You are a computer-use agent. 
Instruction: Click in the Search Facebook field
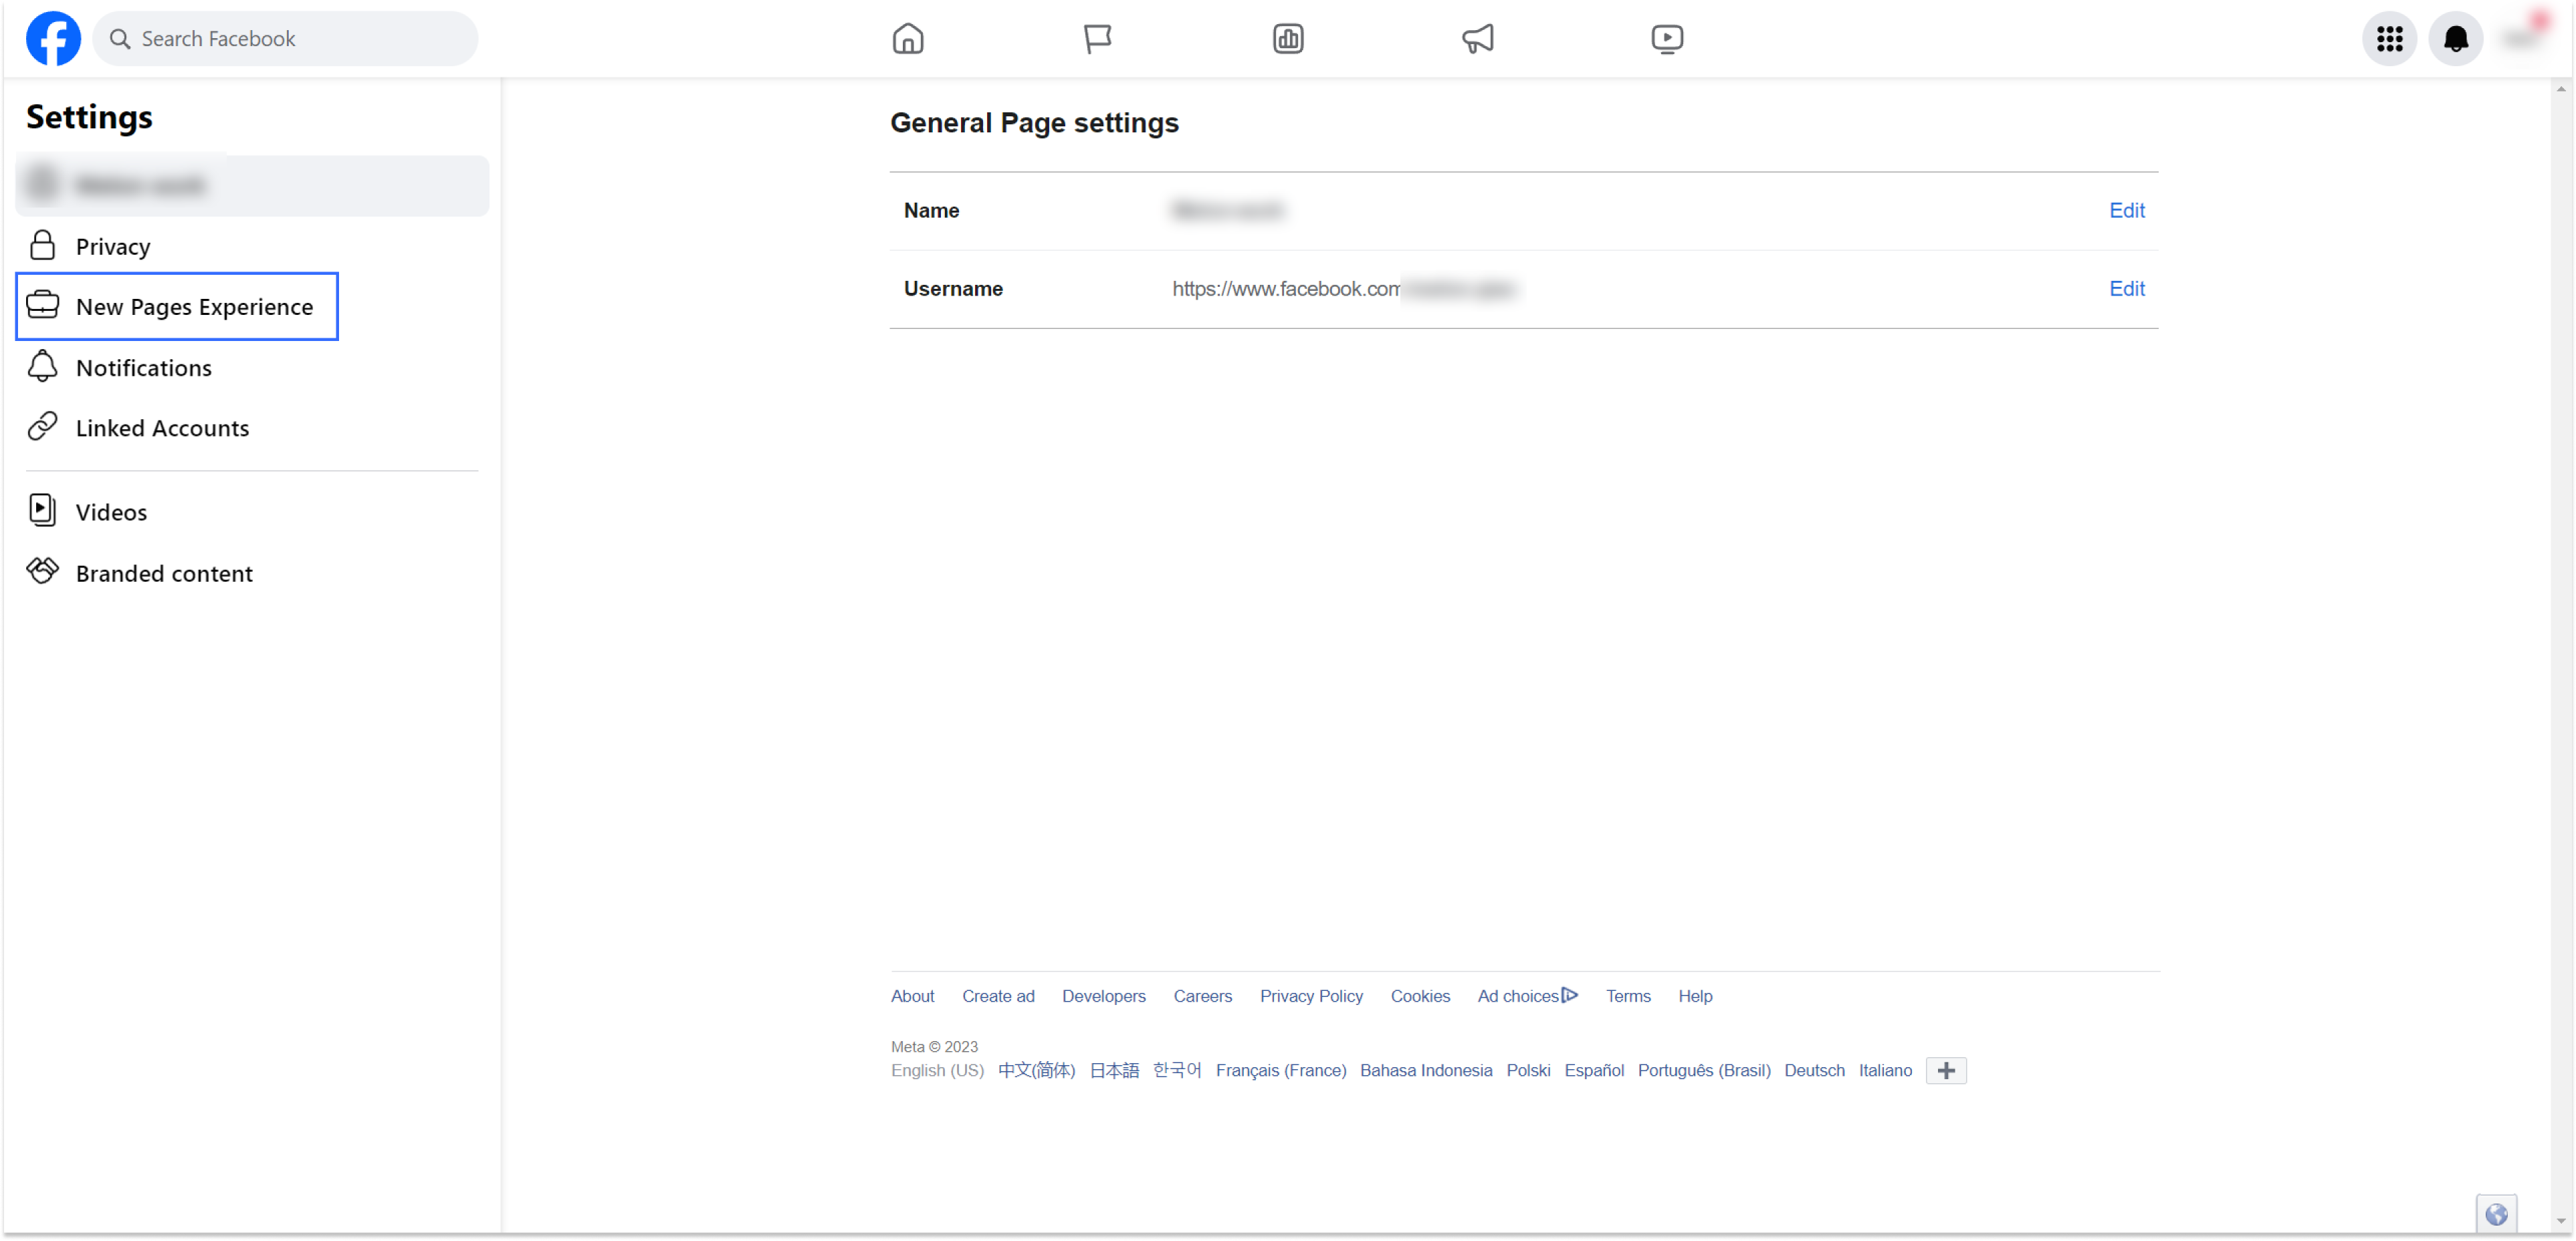pyautogui.click(x=300, y=39)
